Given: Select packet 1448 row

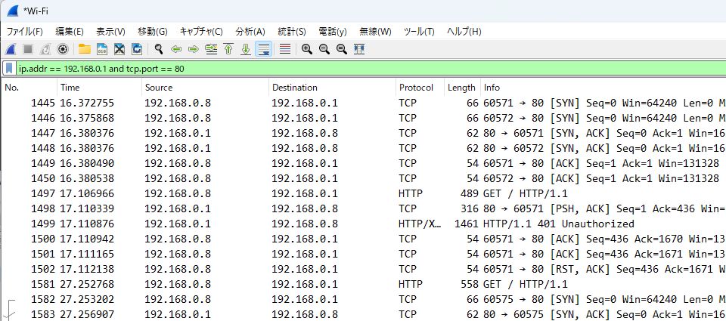Looking at the screenshot, I should pos(364,148).
